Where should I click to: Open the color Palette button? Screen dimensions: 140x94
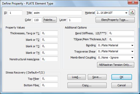tap(50, 20)
